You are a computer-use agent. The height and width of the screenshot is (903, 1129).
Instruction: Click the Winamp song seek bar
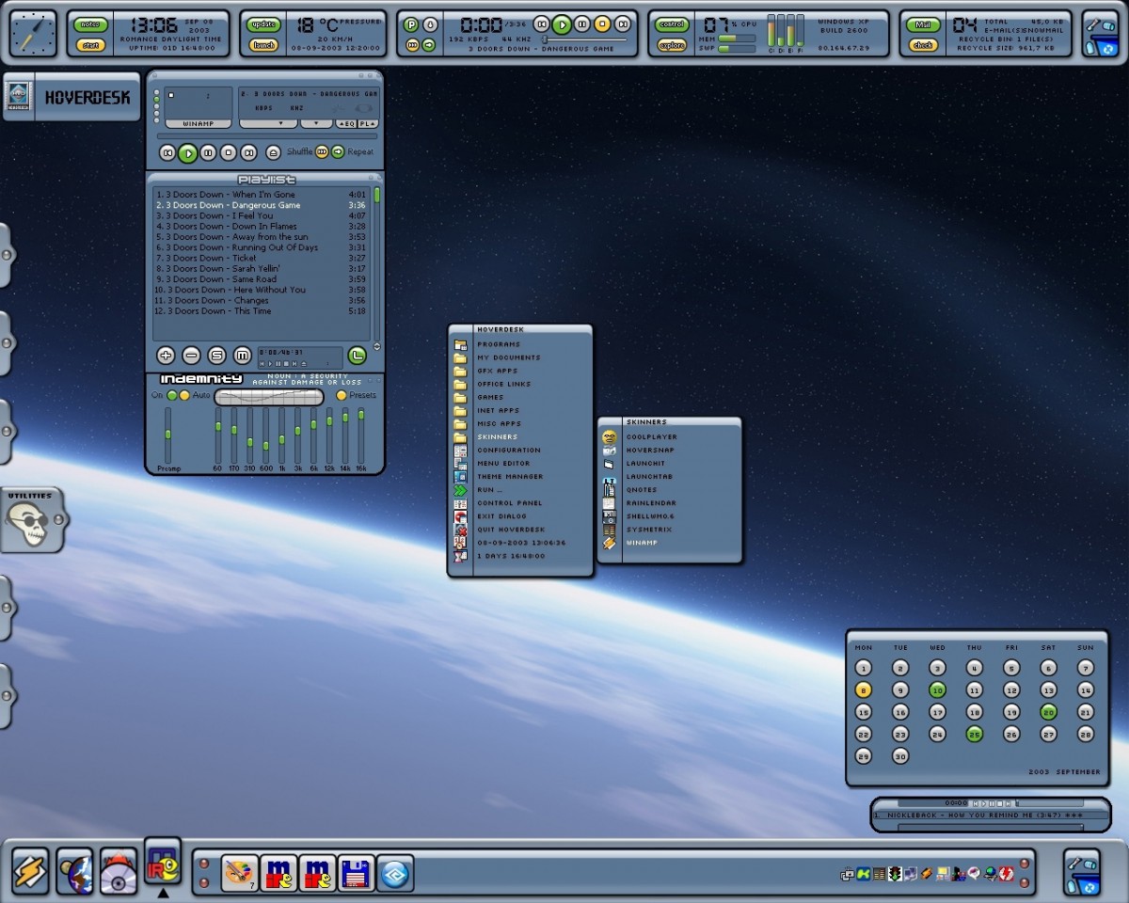(x=267, y=137)
